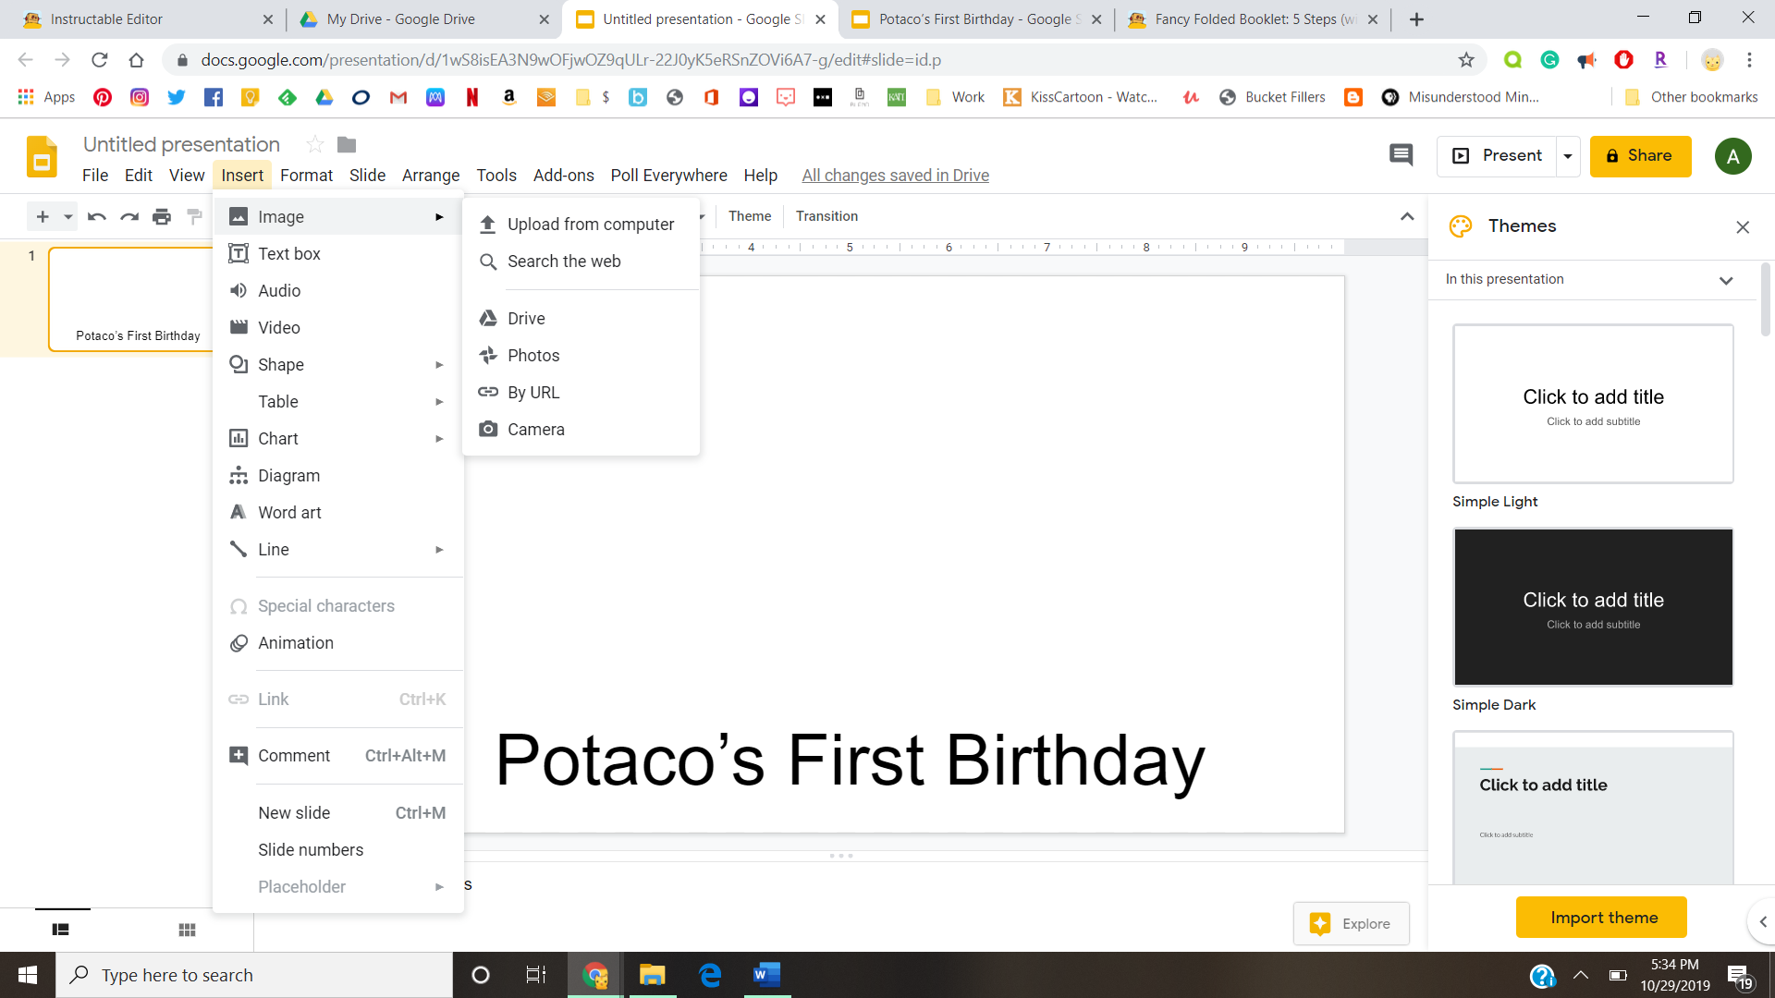Expand the Chart submenu

click(277, 438)
